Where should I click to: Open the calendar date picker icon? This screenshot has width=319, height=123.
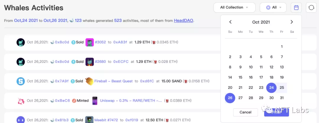pos(296,7)
